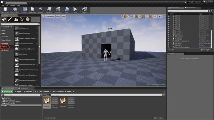Image resolution: width=214 pixels, height=120 pixels.
Task: Activate the viewport rotate tool
Action: click(x=125, y=16)
